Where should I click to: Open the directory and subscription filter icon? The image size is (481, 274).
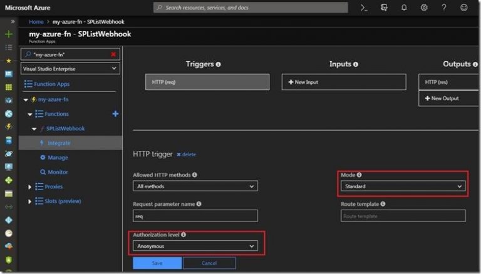click(x=384, y=8)
